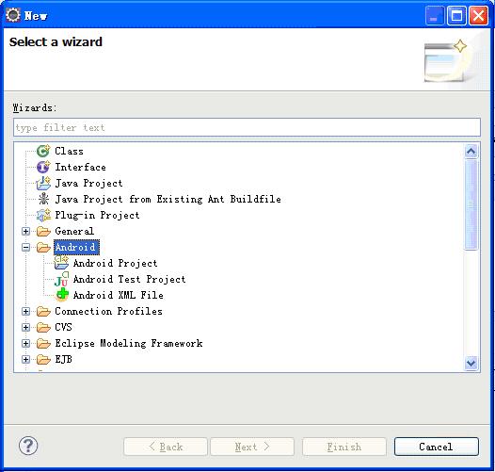Select the Class wizard entry
The width and height of the screenshot is (495, 472).
(x=69, y=151)
